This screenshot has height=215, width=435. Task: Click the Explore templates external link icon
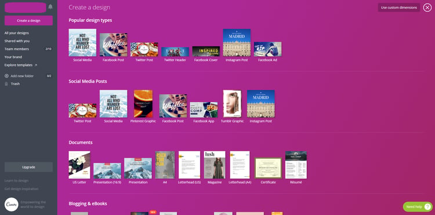(35, 65)
